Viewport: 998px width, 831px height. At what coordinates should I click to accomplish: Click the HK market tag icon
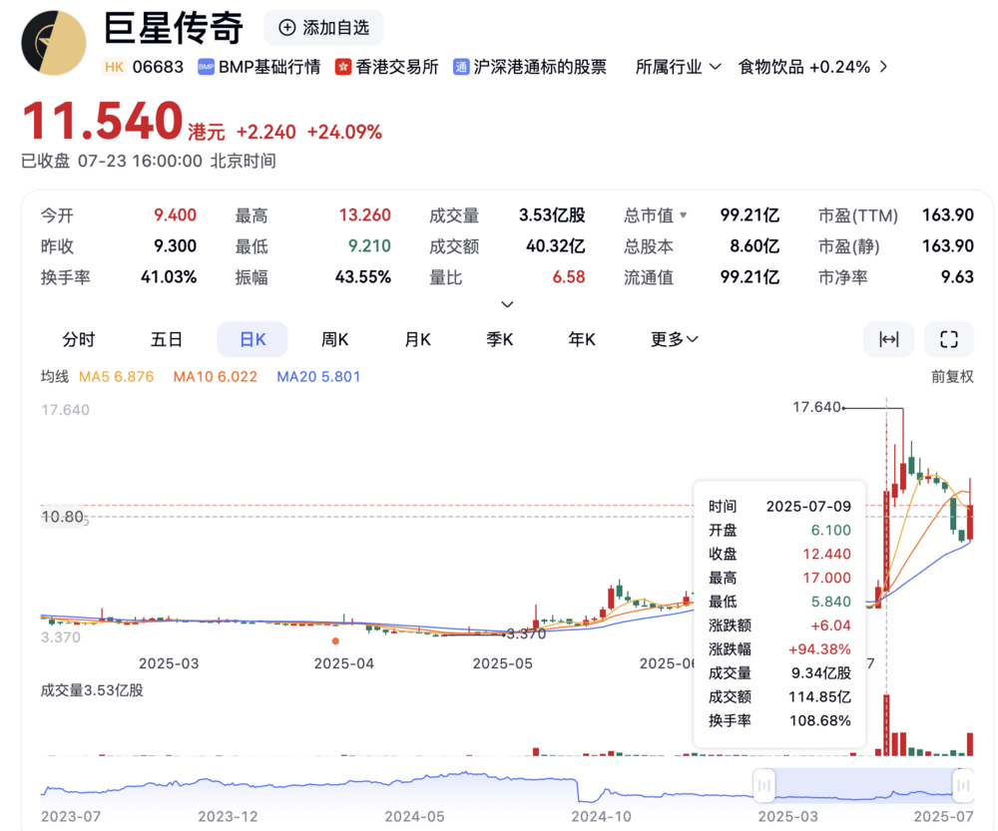(114, 67)
